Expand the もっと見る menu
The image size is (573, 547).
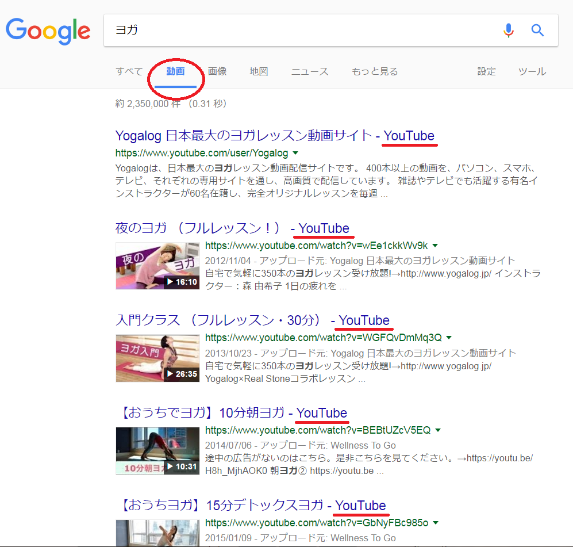click(x=375, y=72)
